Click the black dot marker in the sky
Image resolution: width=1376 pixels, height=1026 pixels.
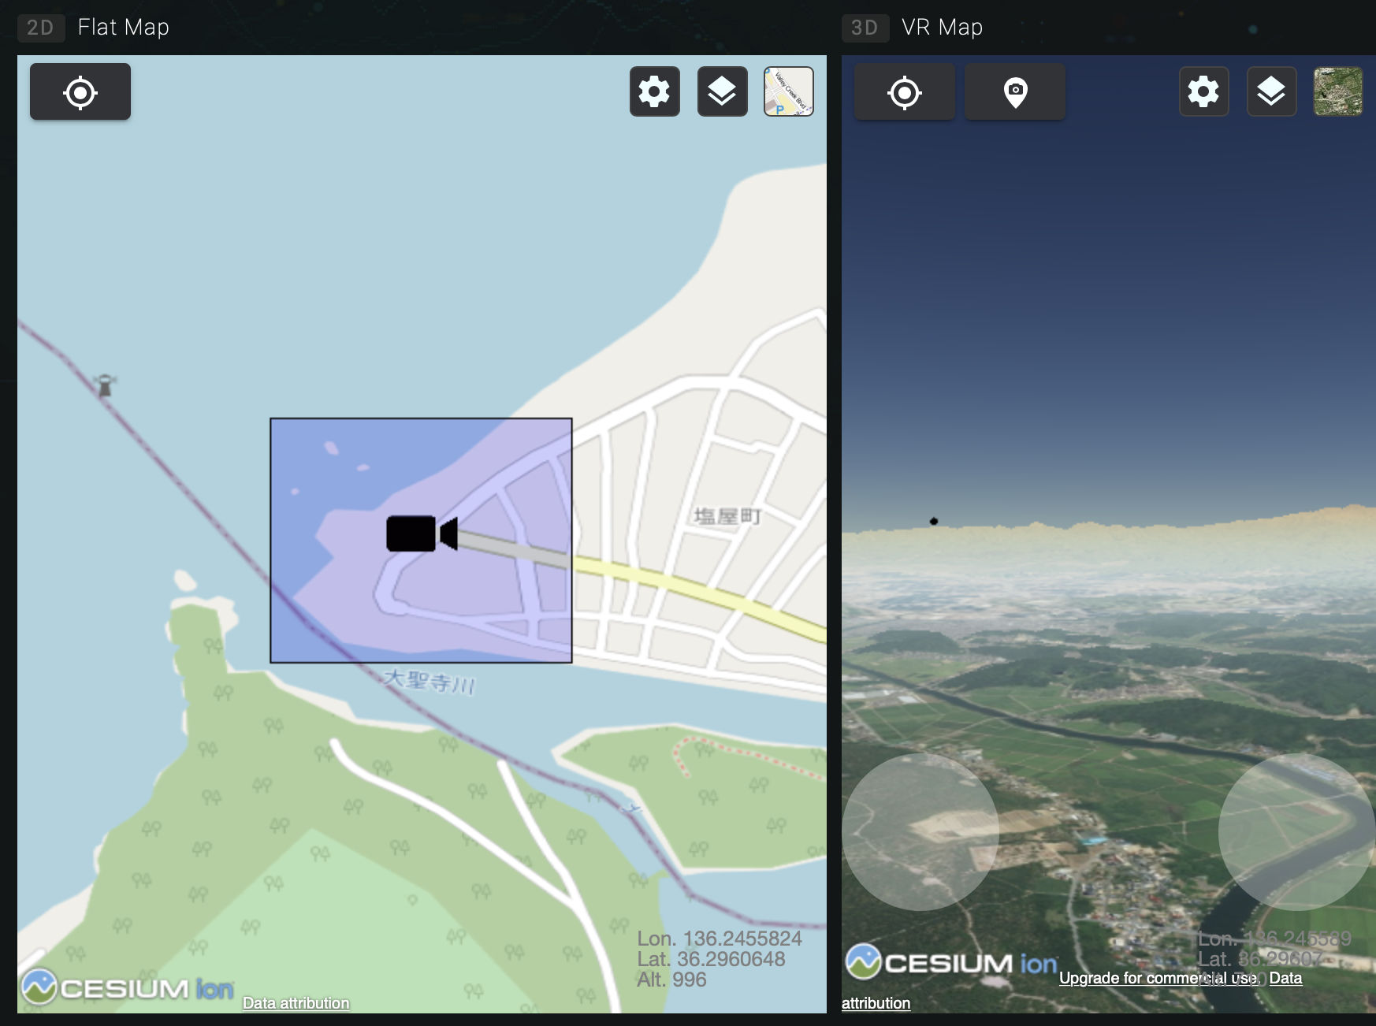pos(934,521)
